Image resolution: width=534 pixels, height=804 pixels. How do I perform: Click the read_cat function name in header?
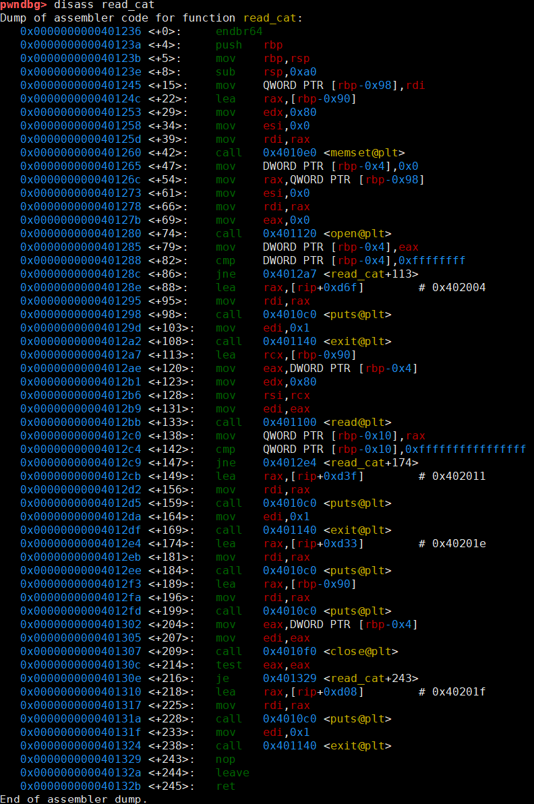[270, 18]
